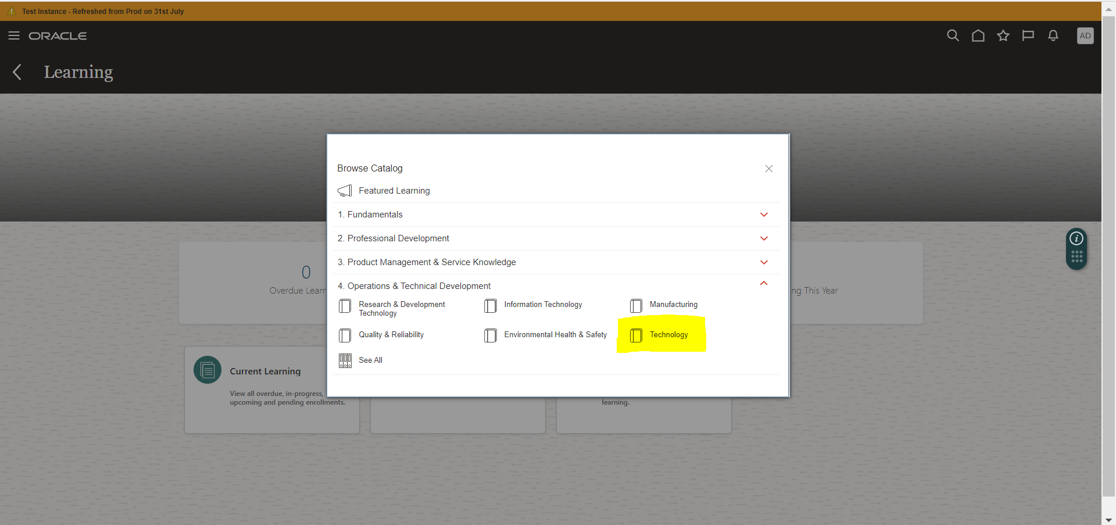The image size is (1116, 525).
Task: Open the global search magnifier icon
Action: (953, 35)
